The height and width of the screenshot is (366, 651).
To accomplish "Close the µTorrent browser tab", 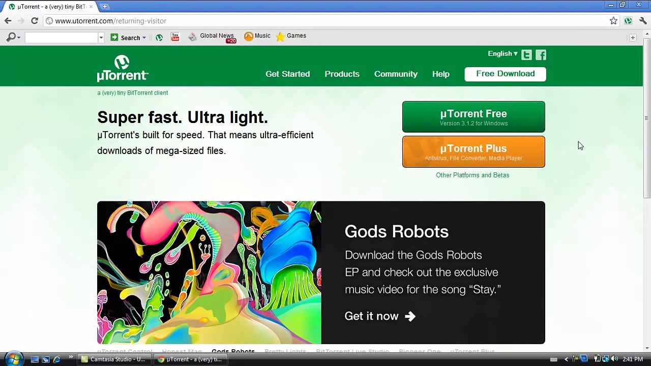I will 92,7.
